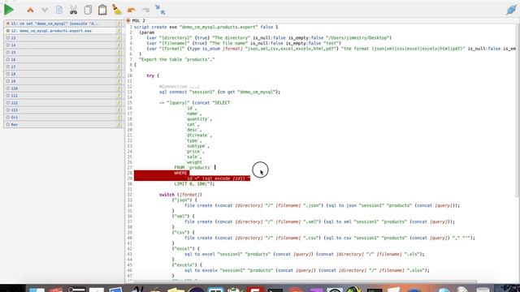520x292 pixels.
Task: Click the vertical scrollbar of the code editor
Action: [518, 109]
